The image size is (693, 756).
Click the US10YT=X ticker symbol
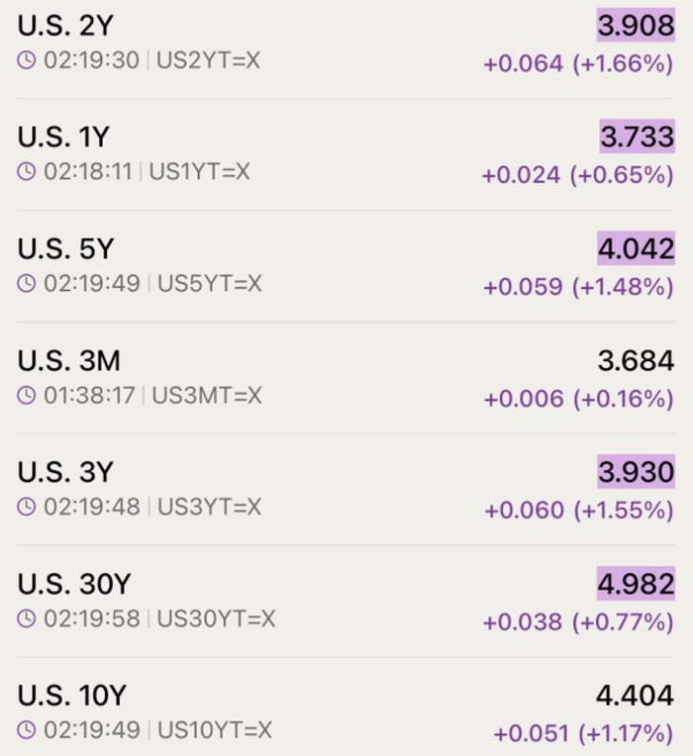[x=215, y=730]
